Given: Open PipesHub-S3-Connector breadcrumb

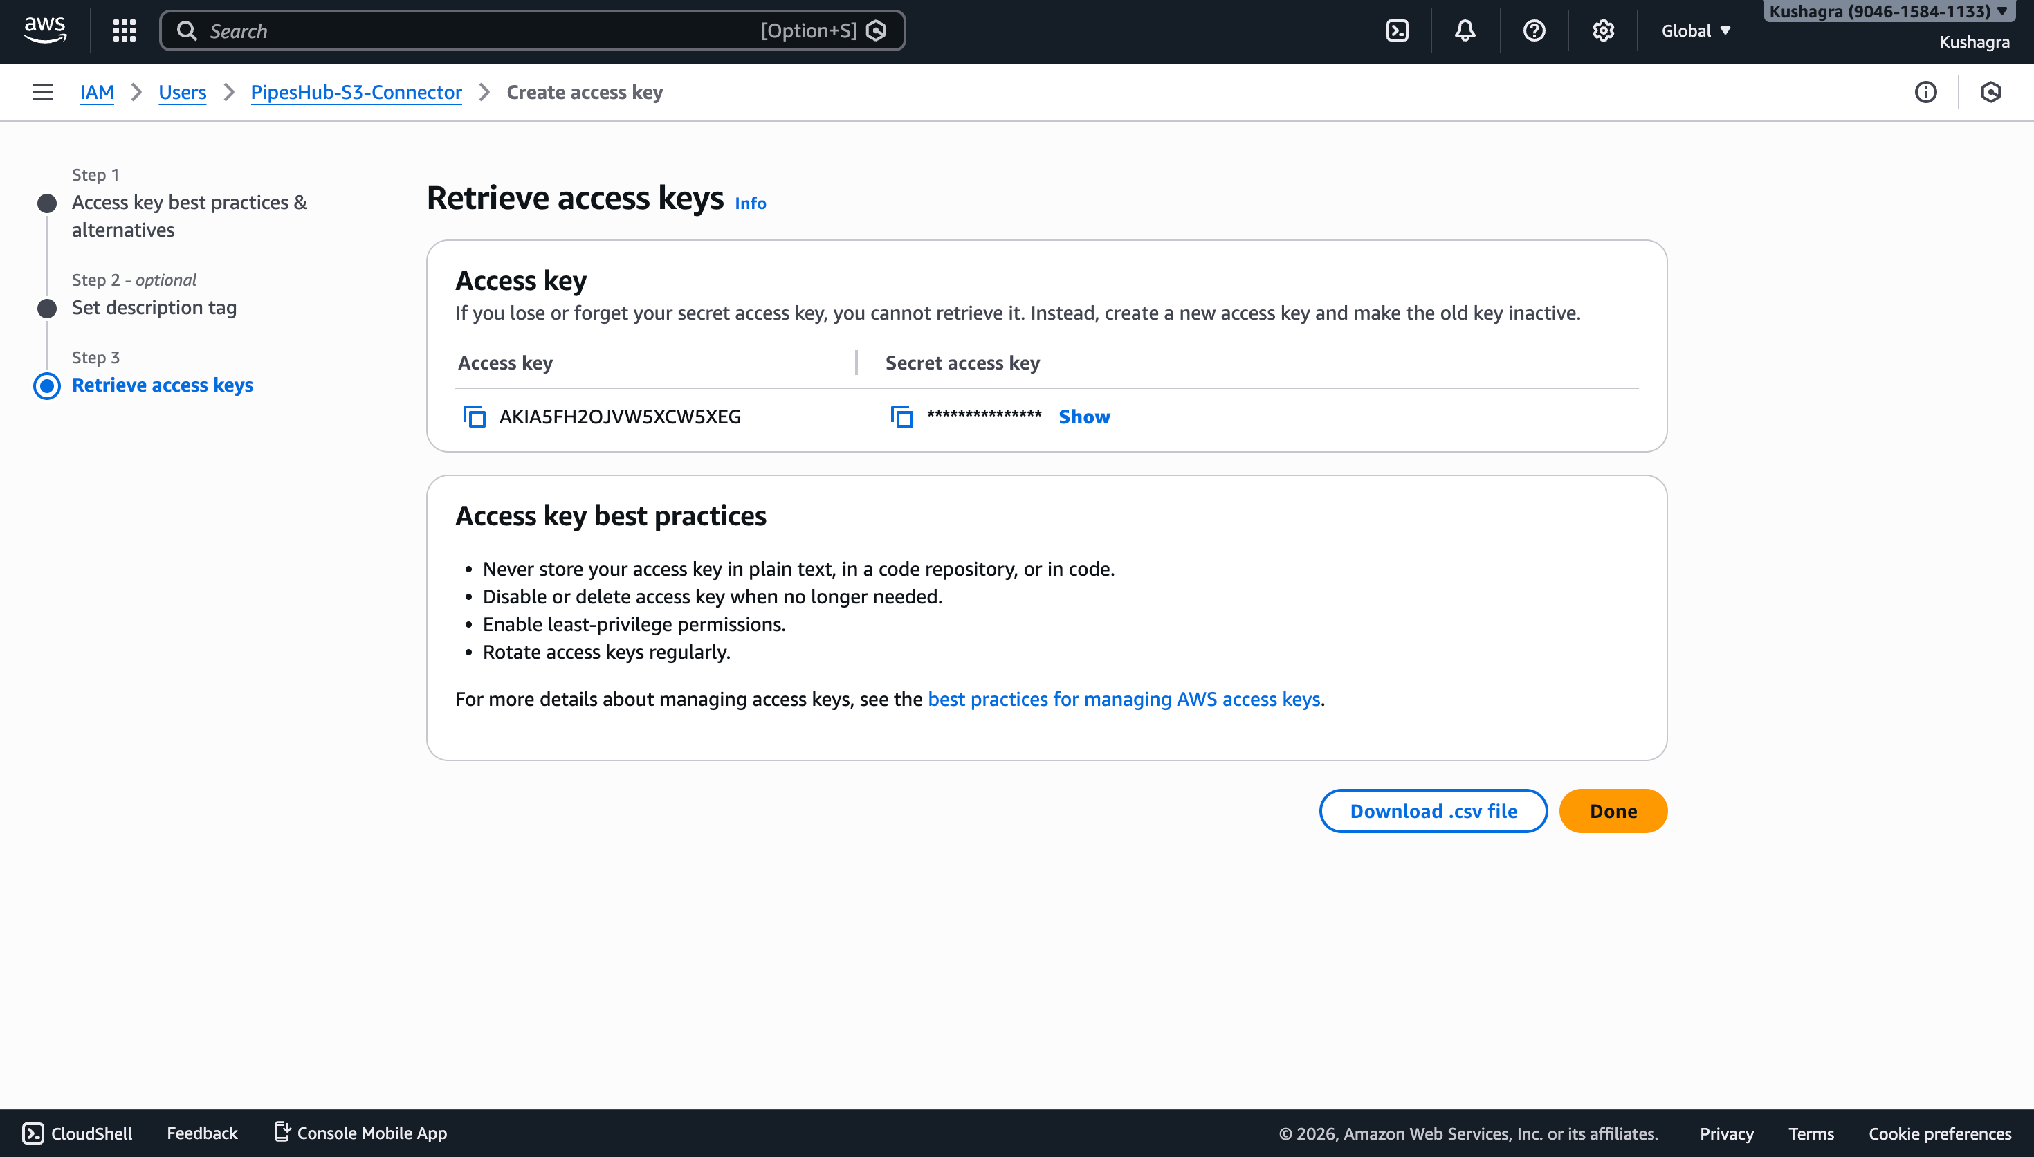Looking at the screenshot, I should click(x=356, y=92).
